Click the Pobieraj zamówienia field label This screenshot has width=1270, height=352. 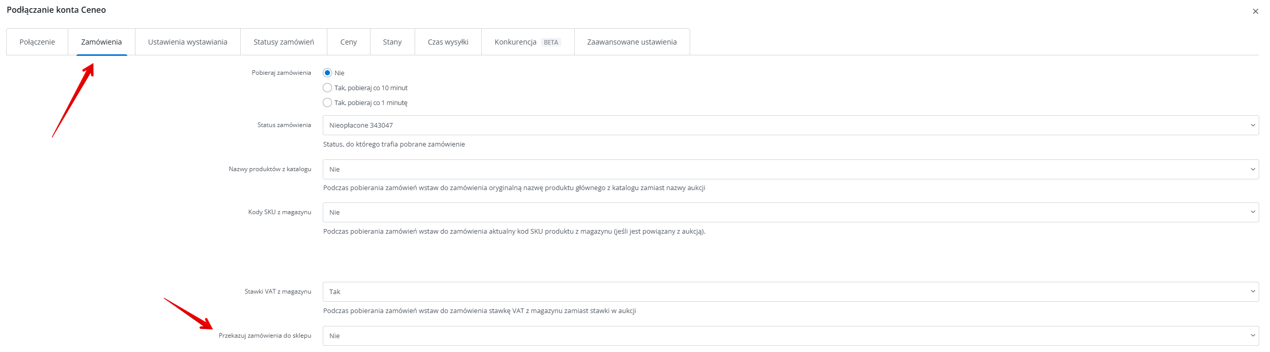click(281, 73)
